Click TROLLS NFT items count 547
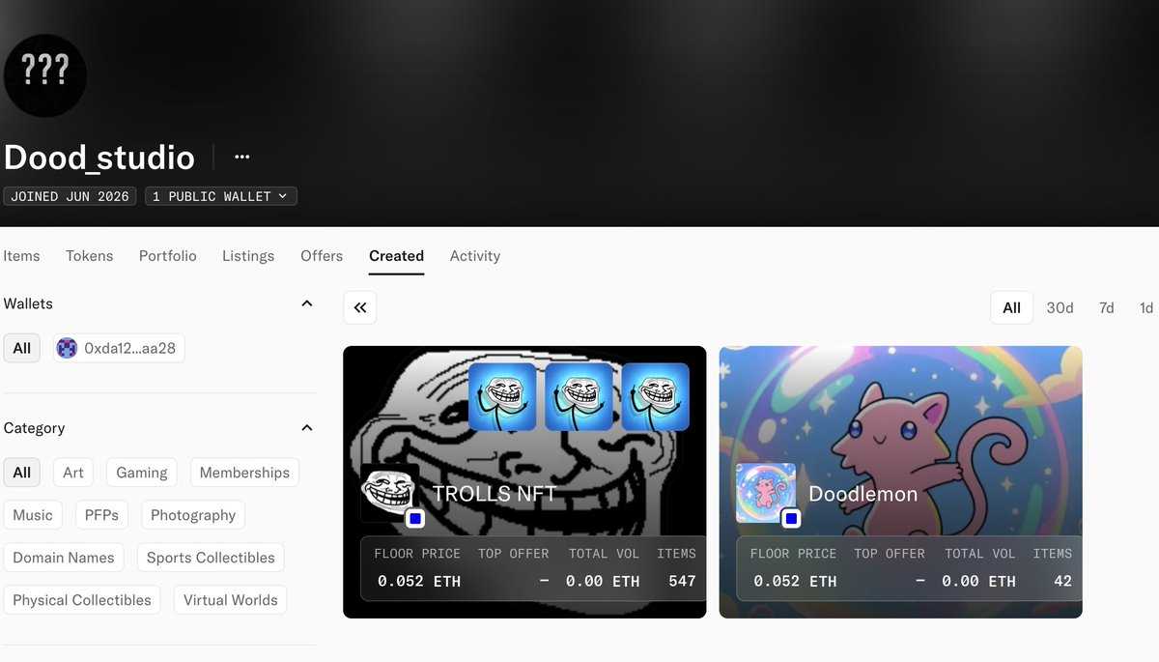The width and height of the screenshot is (1159, 662). tap(682, 581)
